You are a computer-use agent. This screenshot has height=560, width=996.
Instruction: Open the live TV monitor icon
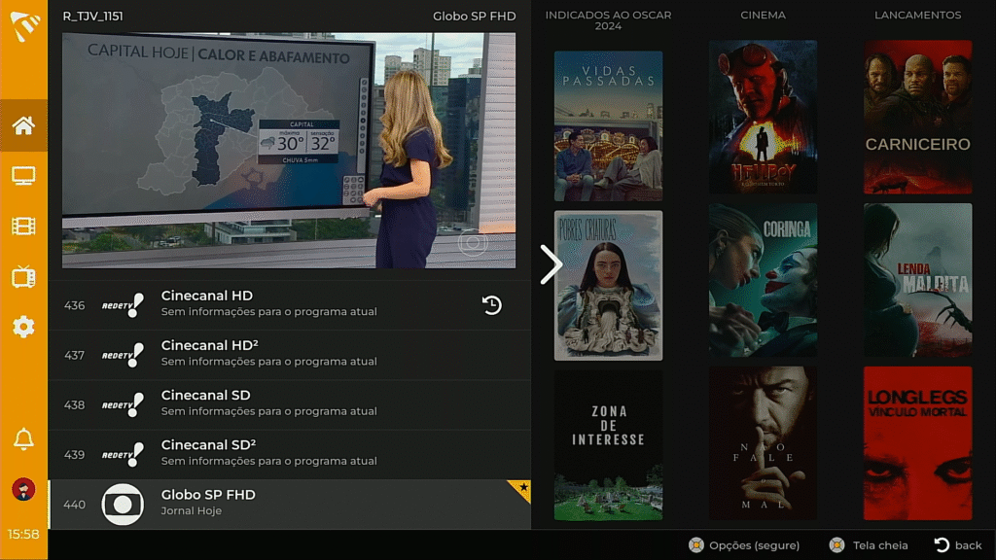(23, 176)
